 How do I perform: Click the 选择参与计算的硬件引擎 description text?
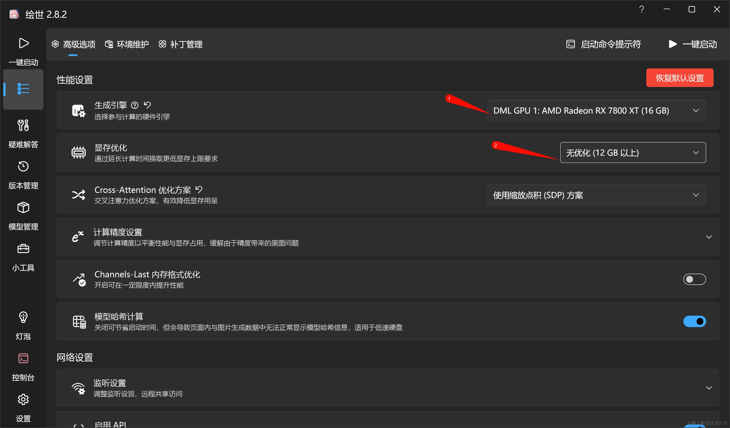click(132, 116)
